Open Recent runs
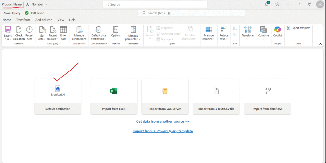The width and height of the screenshot is (326, 163). click(29, 33)
